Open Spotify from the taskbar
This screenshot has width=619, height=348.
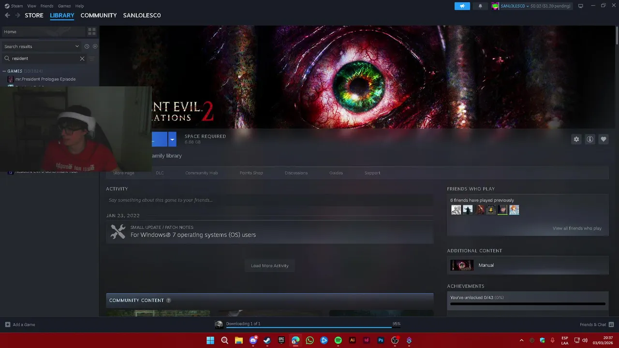[338, 340]
